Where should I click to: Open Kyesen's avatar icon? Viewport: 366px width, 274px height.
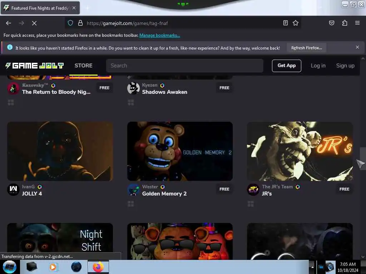coord(133,88)
